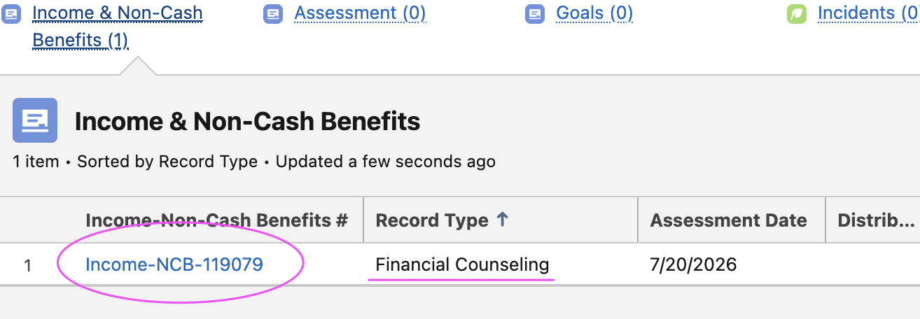The image size is (920, 319).
Task: Click the large Income & Non-Cash Benefits list icon
Action: coord(35,120)
